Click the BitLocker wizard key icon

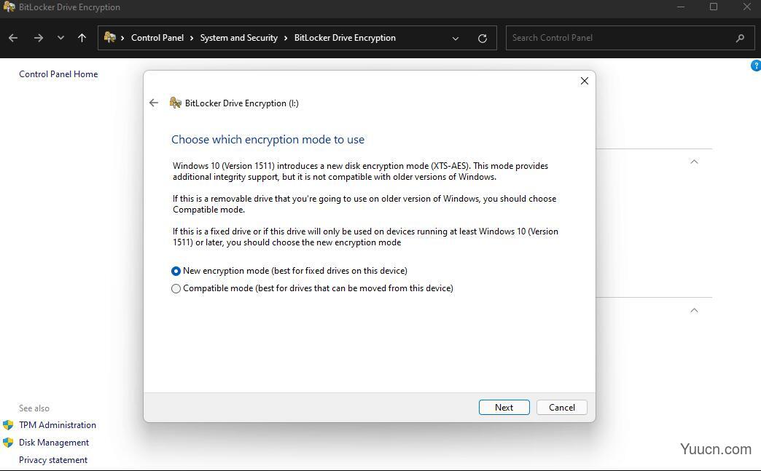tap(175, 103)
